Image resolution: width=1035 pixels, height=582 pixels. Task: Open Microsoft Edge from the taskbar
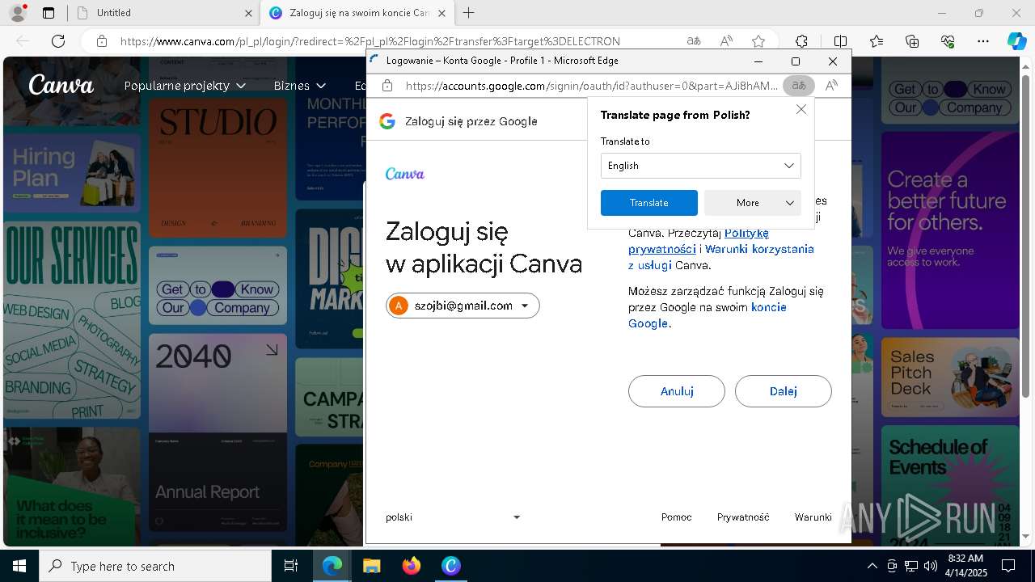[332, 566]
